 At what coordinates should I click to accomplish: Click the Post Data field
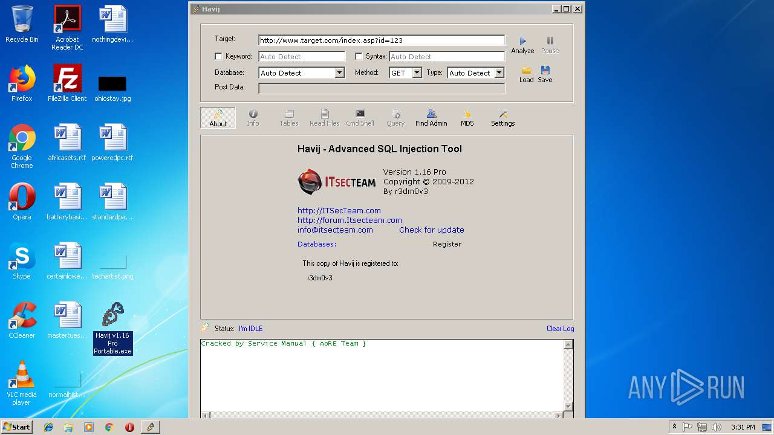(x=382, y=88)
